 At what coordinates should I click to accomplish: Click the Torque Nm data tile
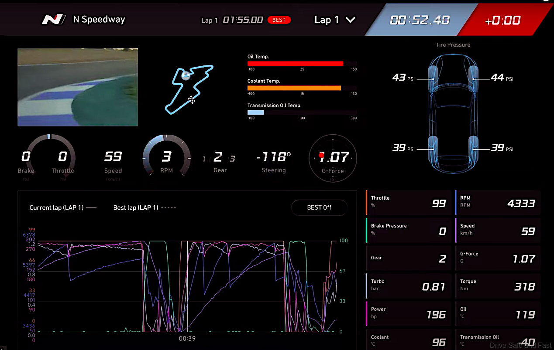(x=498, y=286)
